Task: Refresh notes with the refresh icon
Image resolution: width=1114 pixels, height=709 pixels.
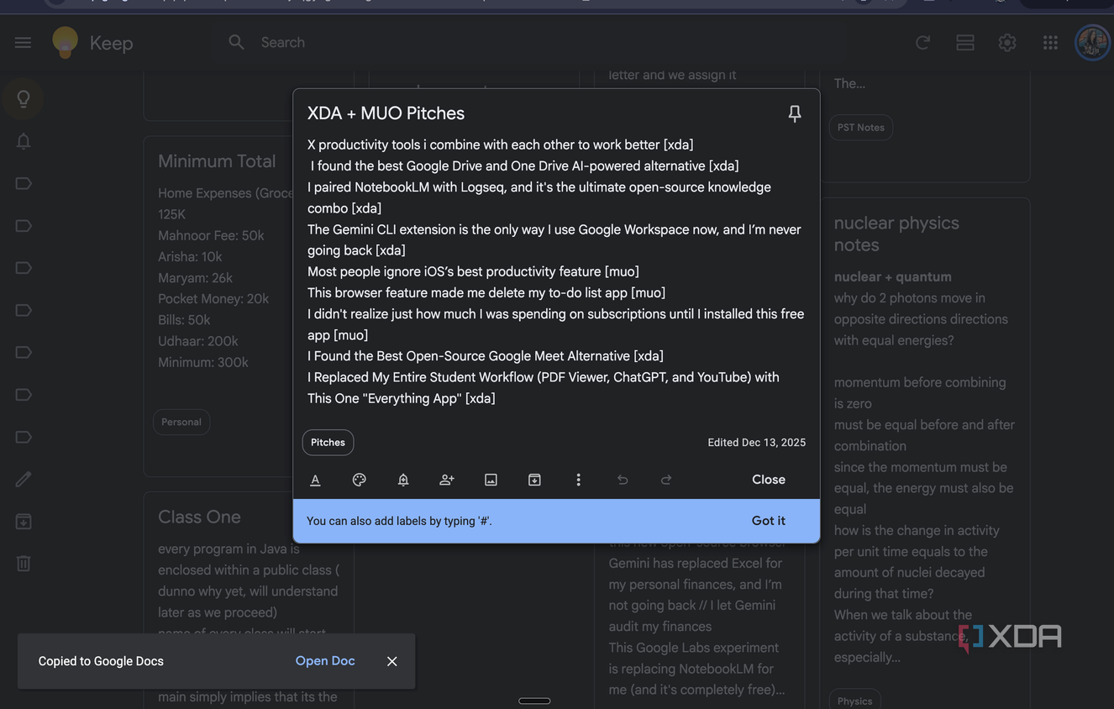Action: (x=922, y=42)
